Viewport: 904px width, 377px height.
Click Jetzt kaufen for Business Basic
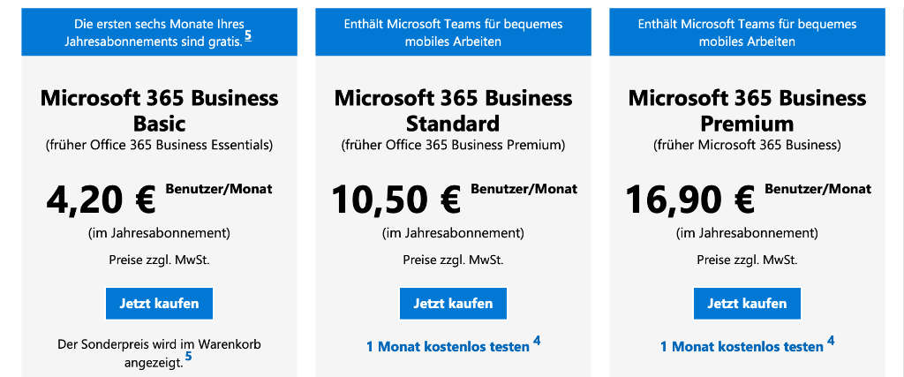(x=159, y=304)
